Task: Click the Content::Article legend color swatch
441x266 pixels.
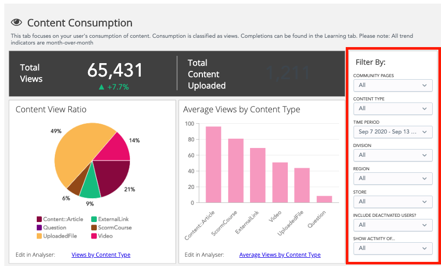Action: 39,219
